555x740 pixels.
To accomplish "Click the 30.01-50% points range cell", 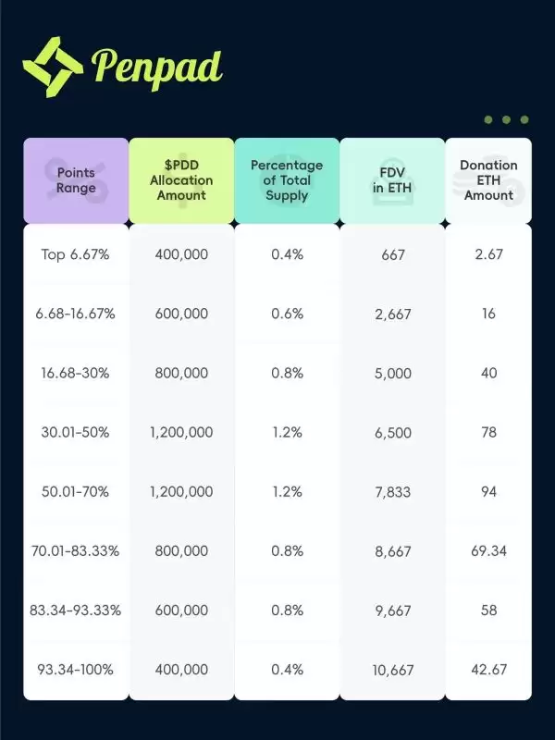I will point(76,432).
